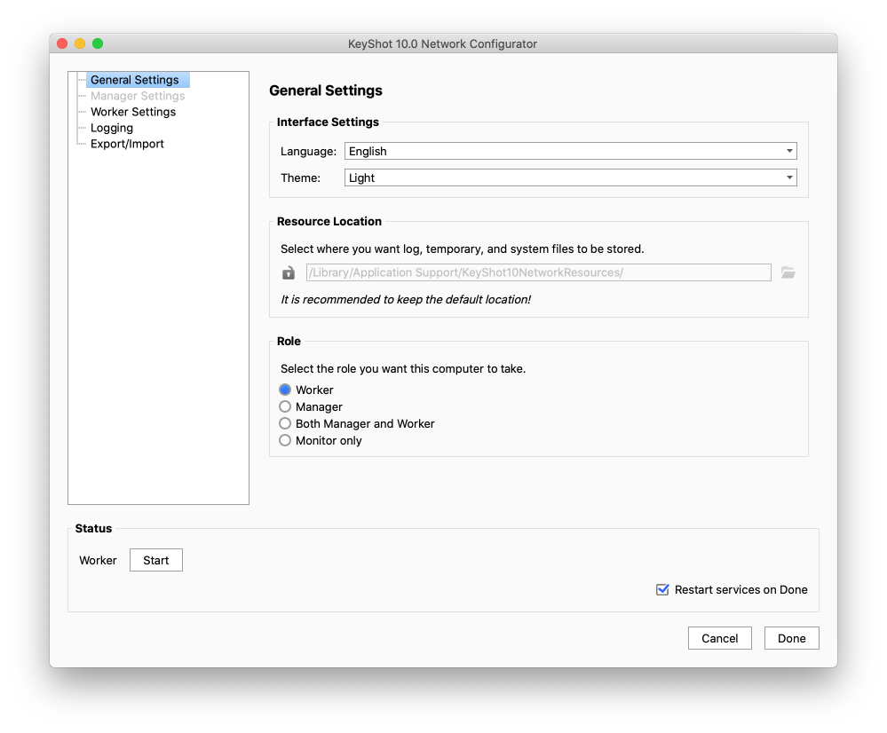
Task: Select the Worker role radio button
Action: pyautogui.click(x=285, y=390)
